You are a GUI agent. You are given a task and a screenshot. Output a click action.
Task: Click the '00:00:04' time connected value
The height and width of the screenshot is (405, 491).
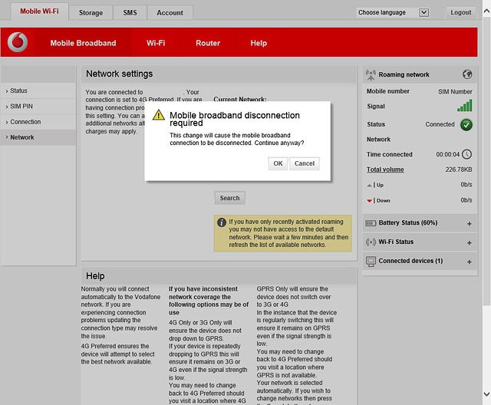[x=448, y=154]
